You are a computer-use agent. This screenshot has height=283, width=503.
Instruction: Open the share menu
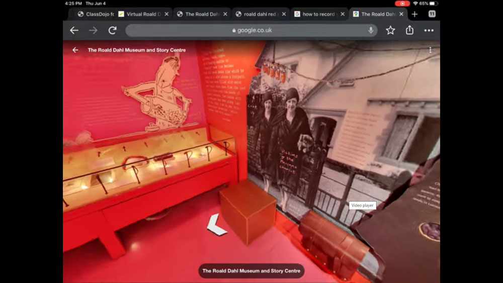point(409,30)
